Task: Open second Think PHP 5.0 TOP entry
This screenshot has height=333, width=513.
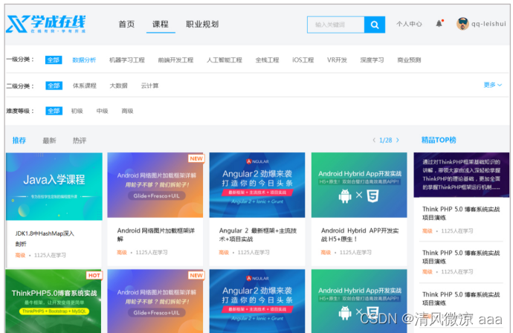Action: point(461,256)
